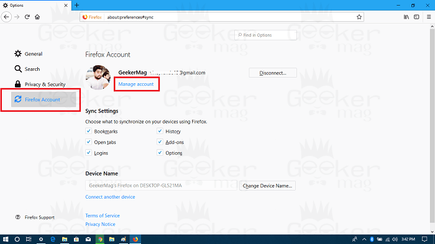Uncheck the Bookmarks sync checkbox
Viewport: 435px width, 244px height.
88,131
